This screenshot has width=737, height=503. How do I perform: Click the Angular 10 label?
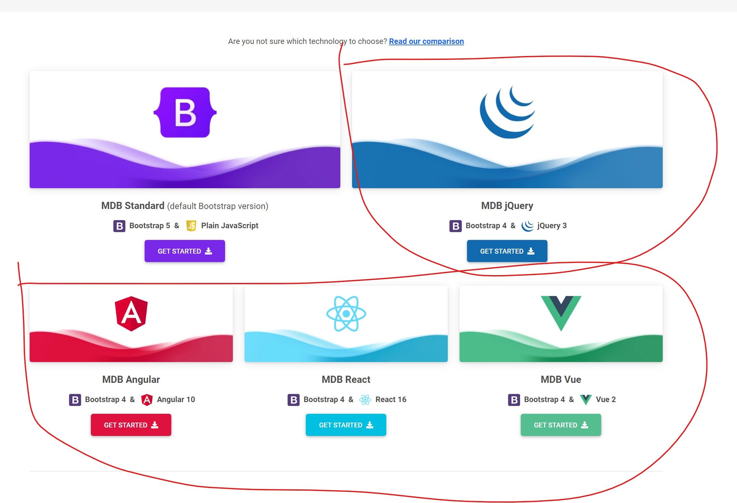click(x=176, y=399)
